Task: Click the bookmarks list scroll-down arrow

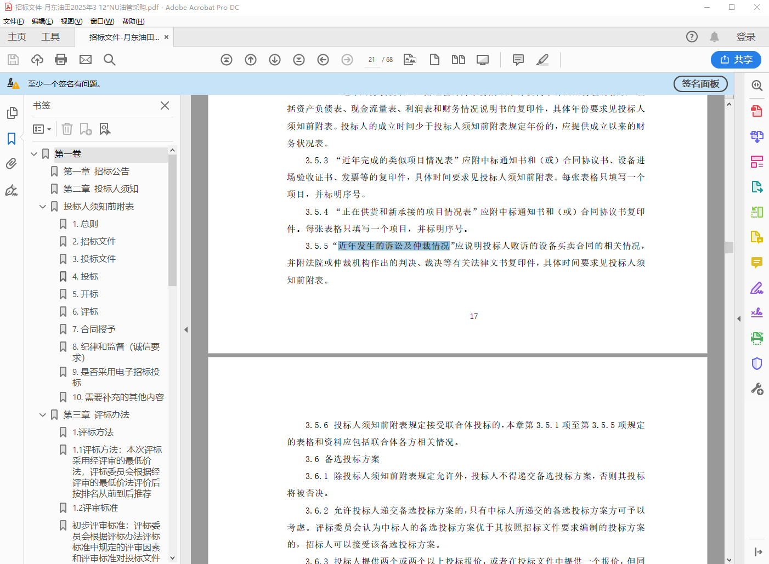Action: [x=172, y=558]
